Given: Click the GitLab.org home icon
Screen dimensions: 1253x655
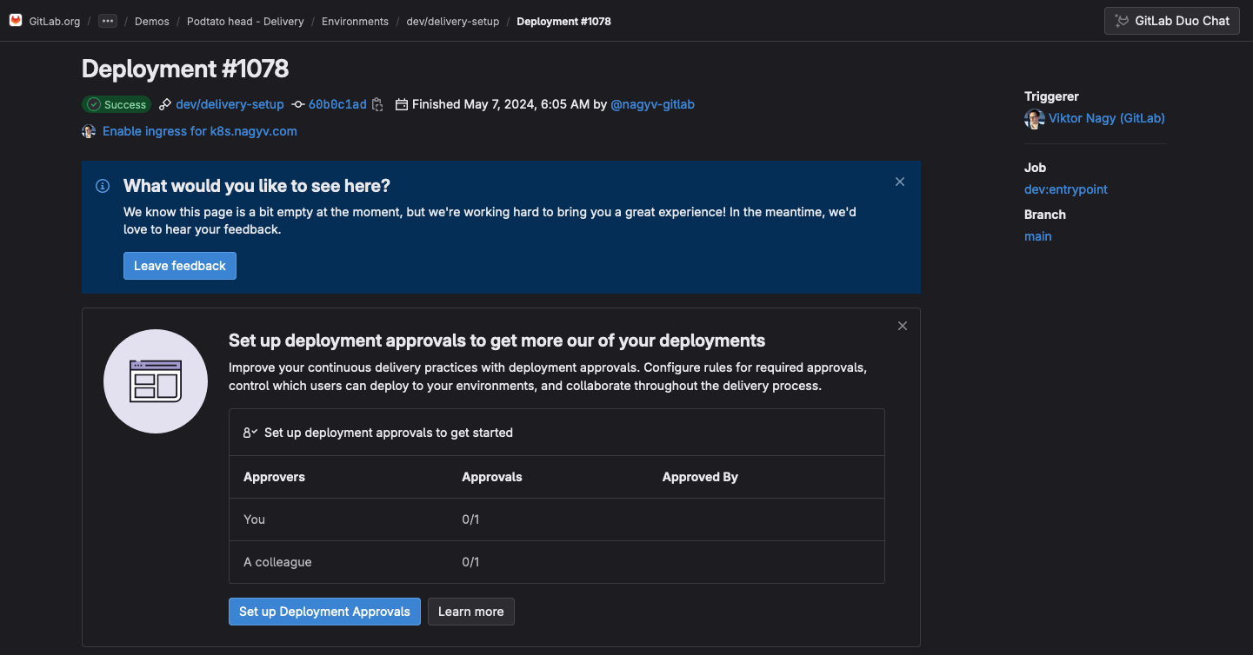Looking at the screenshot, I should [x=15, y=20].
